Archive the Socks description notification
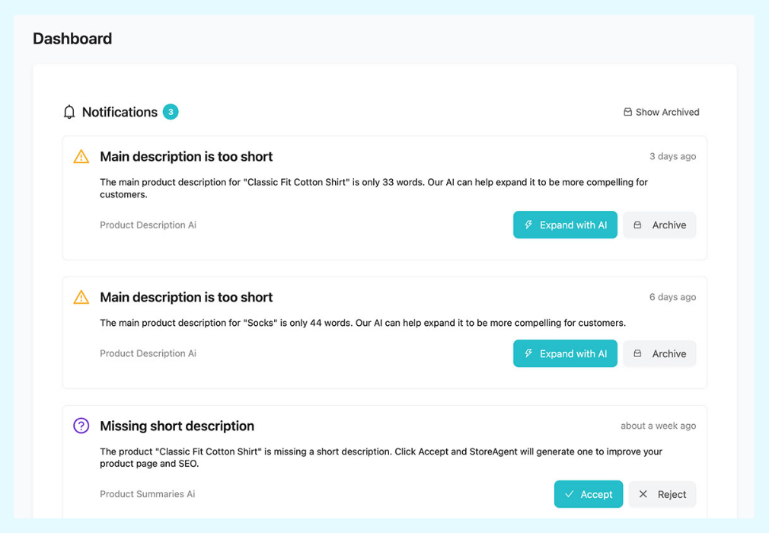Image resolution: width=769 pixels, height=533 pixels. pos(659,354)
